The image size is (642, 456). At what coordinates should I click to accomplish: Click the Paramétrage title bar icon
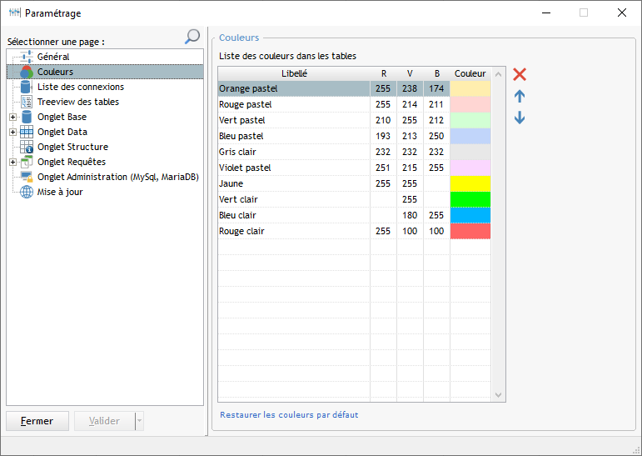(14, 13)
